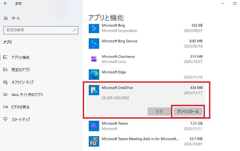240x151 pixels.
Task: Click the back arrow icon
Action: 5,4
